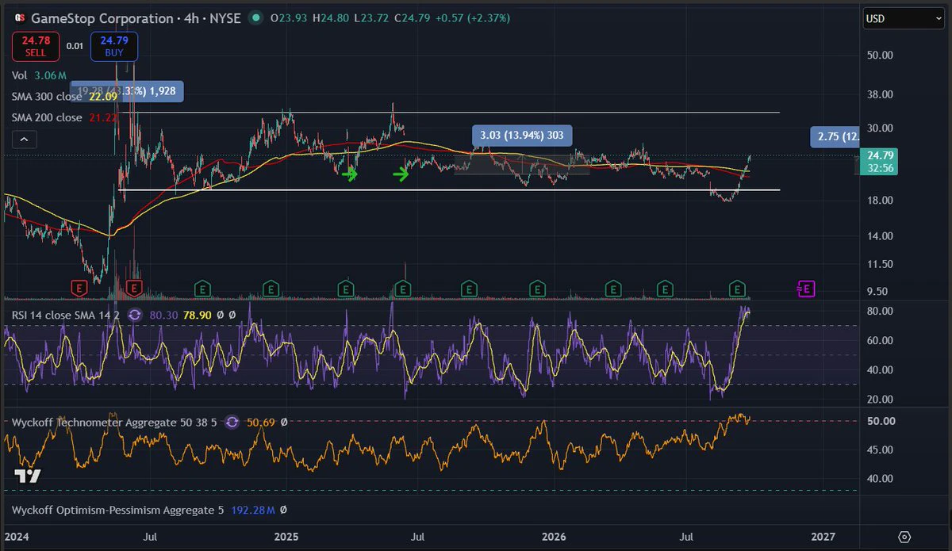Click the high value H24.80
This screenshot has width=952, height=551.
(332, 17)
